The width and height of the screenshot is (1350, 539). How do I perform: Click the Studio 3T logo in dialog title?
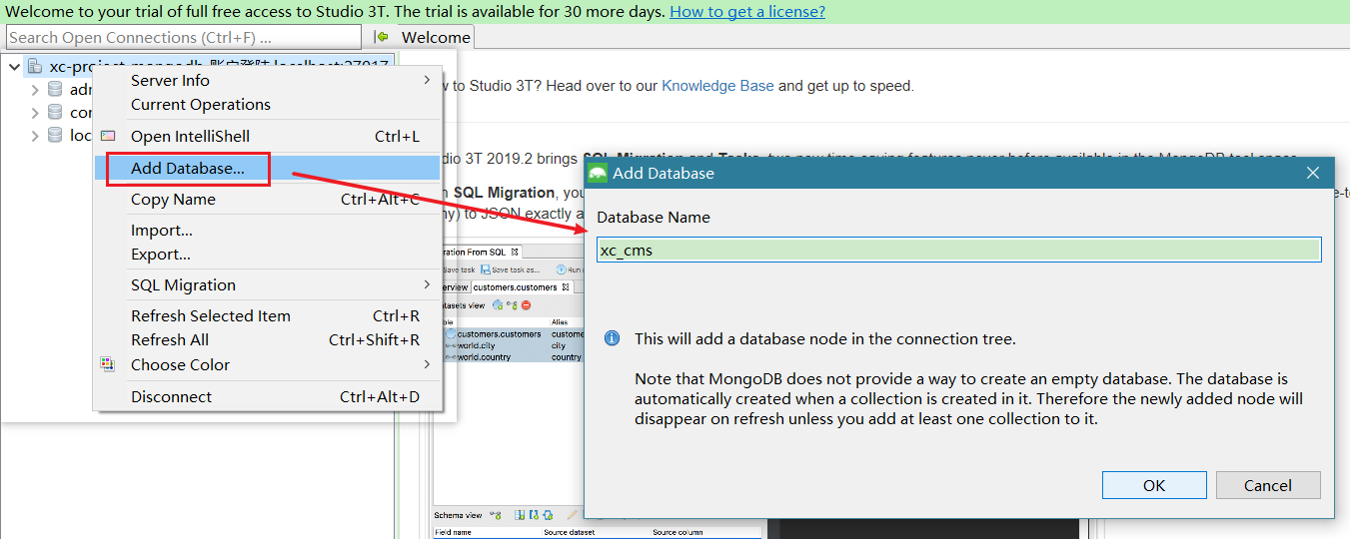(598, 173)
